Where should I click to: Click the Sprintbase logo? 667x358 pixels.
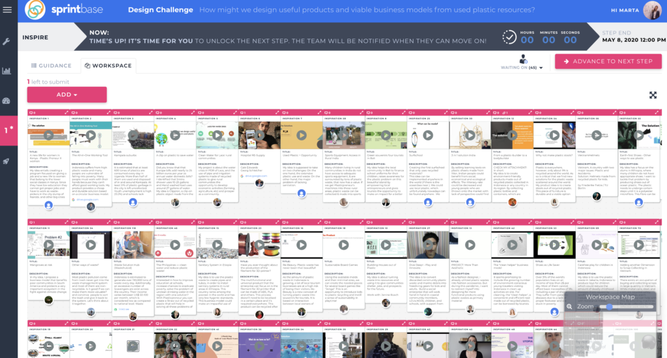coord(64,9)
